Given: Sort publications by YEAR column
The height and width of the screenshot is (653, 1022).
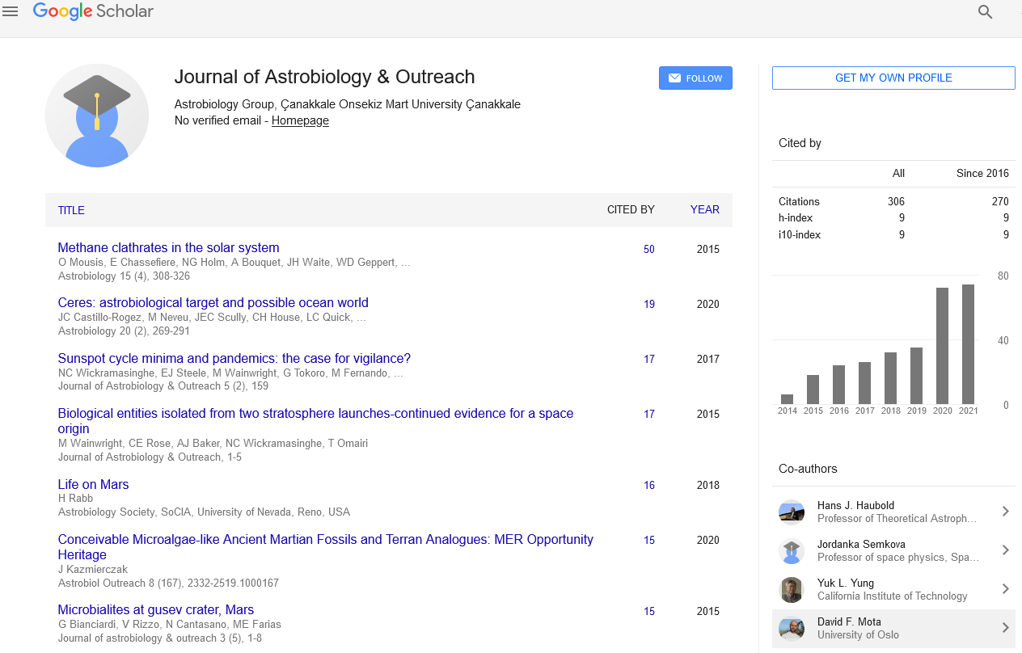Looking at the screenshot, I should 704,209.
